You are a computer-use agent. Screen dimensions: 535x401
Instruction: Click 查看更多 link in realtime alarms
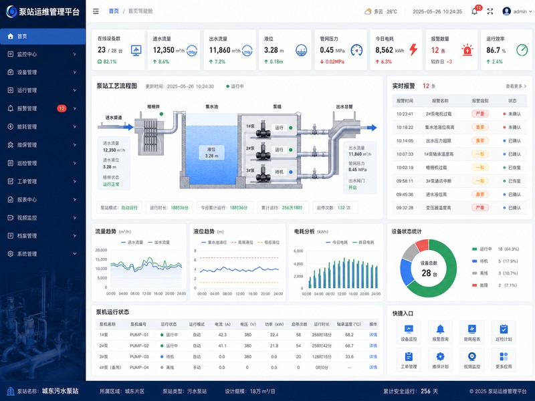516,86
